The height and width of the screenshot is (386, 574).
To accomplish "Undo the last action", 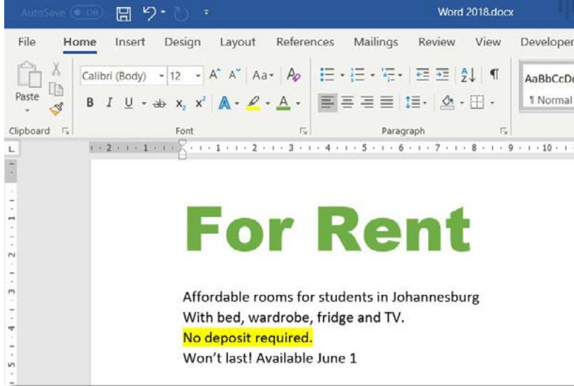I will (x=149, y=13).
